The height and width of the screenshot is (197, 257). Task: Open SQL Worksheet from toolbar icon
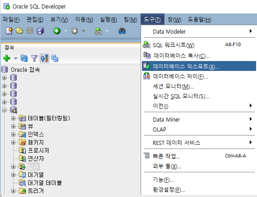98,31
